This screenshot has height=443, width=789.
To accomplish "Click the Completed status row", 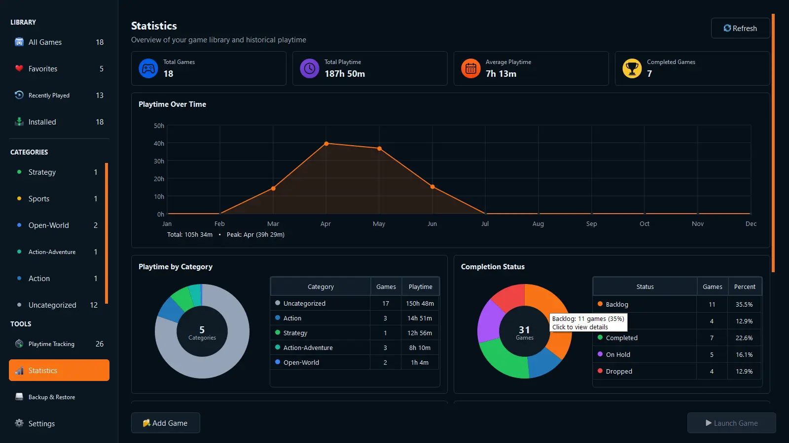I will pos(678,338).
